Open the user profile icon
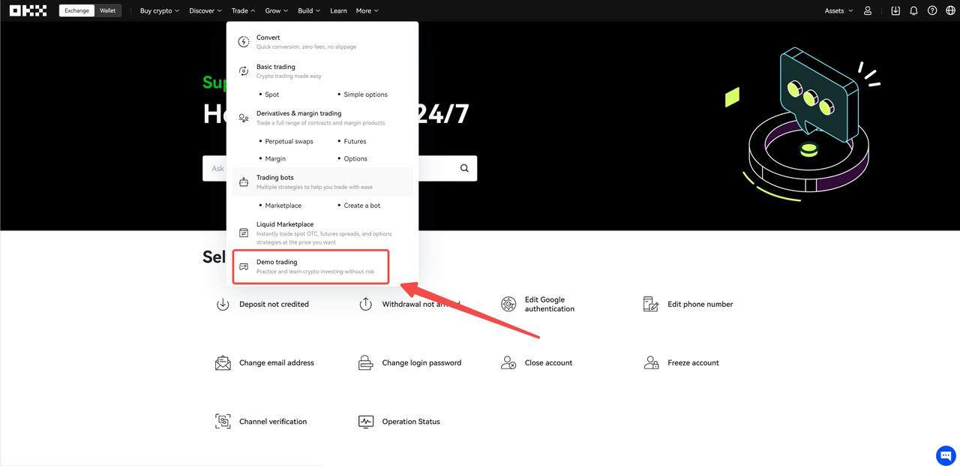This screenshot has width=960, height=466. pyautogui.click(x=868, y=11)
